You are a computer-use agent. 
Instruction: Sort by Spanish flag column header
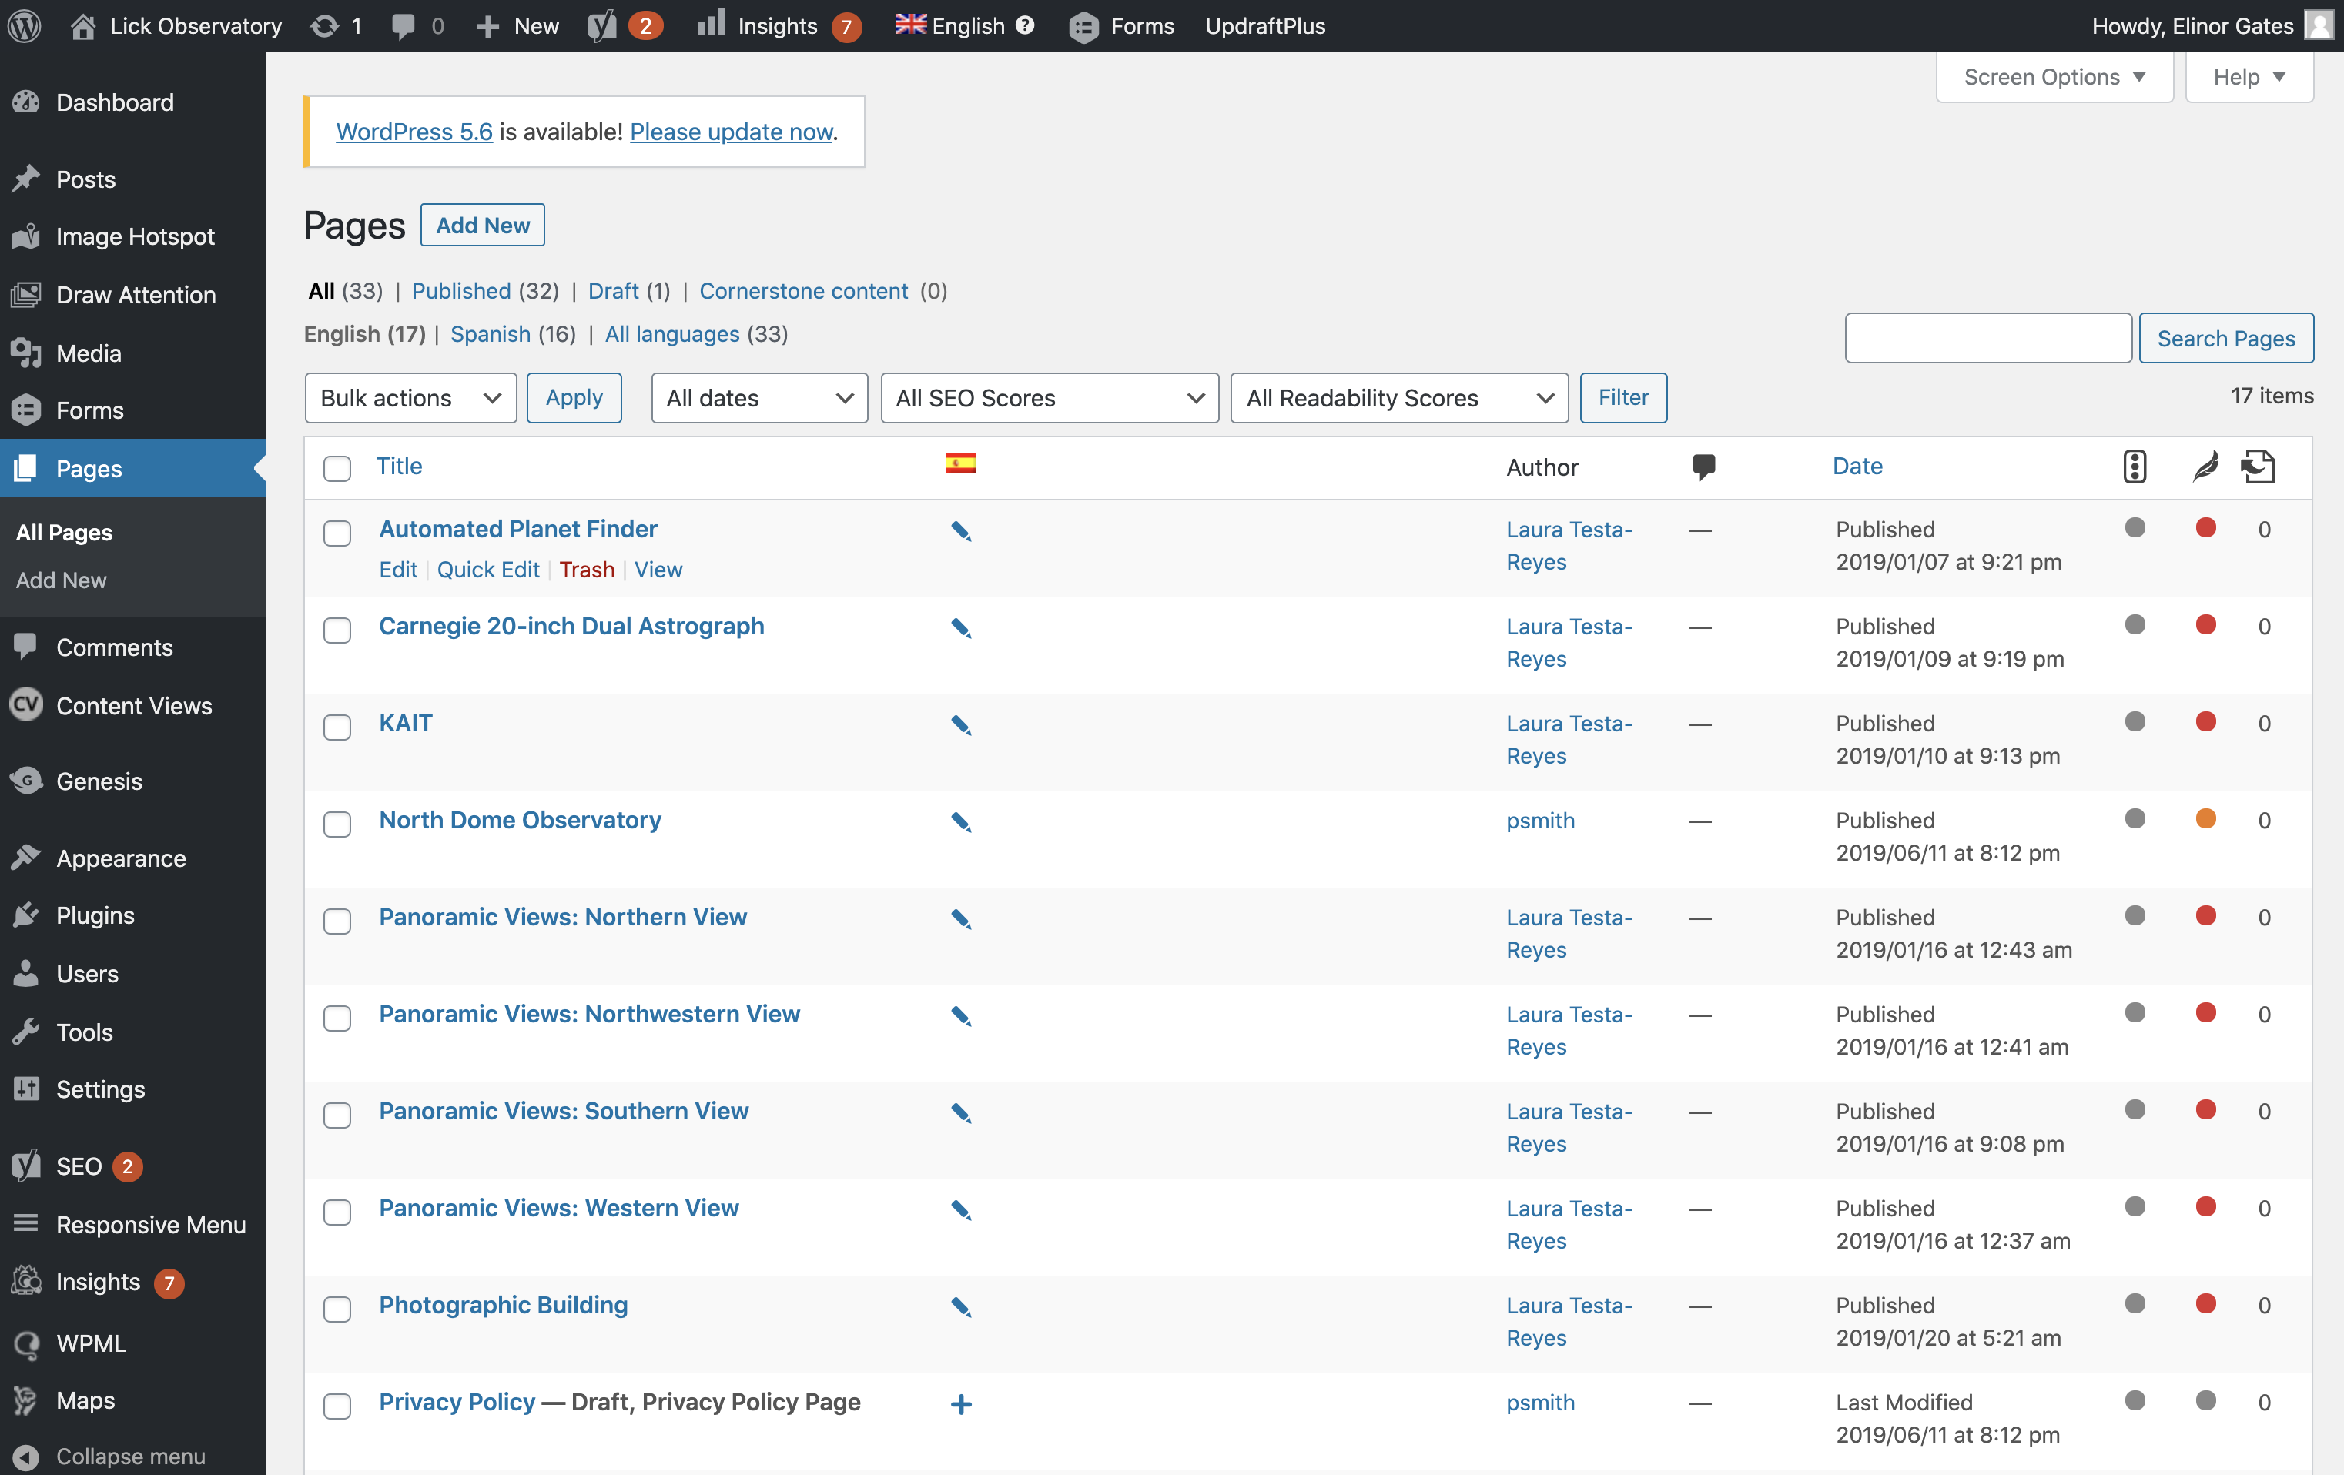[961, 463]
